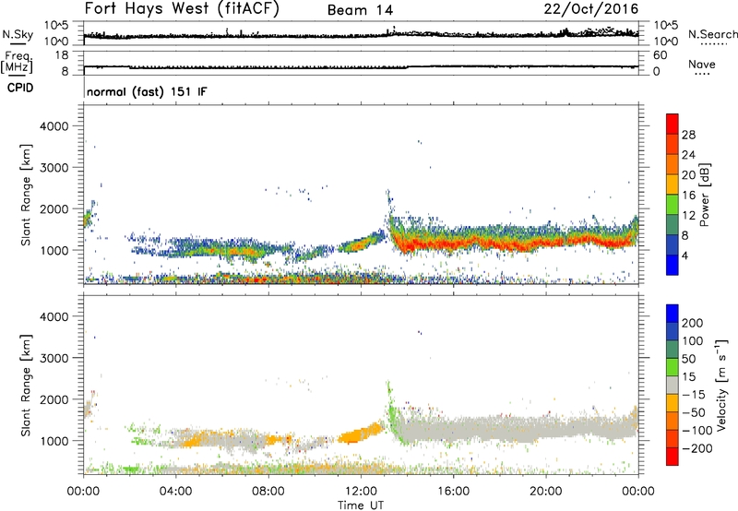The height and width of the screenshot is (511, 738).
Task: Click the "20:00" time tick label
Action: 545,492
